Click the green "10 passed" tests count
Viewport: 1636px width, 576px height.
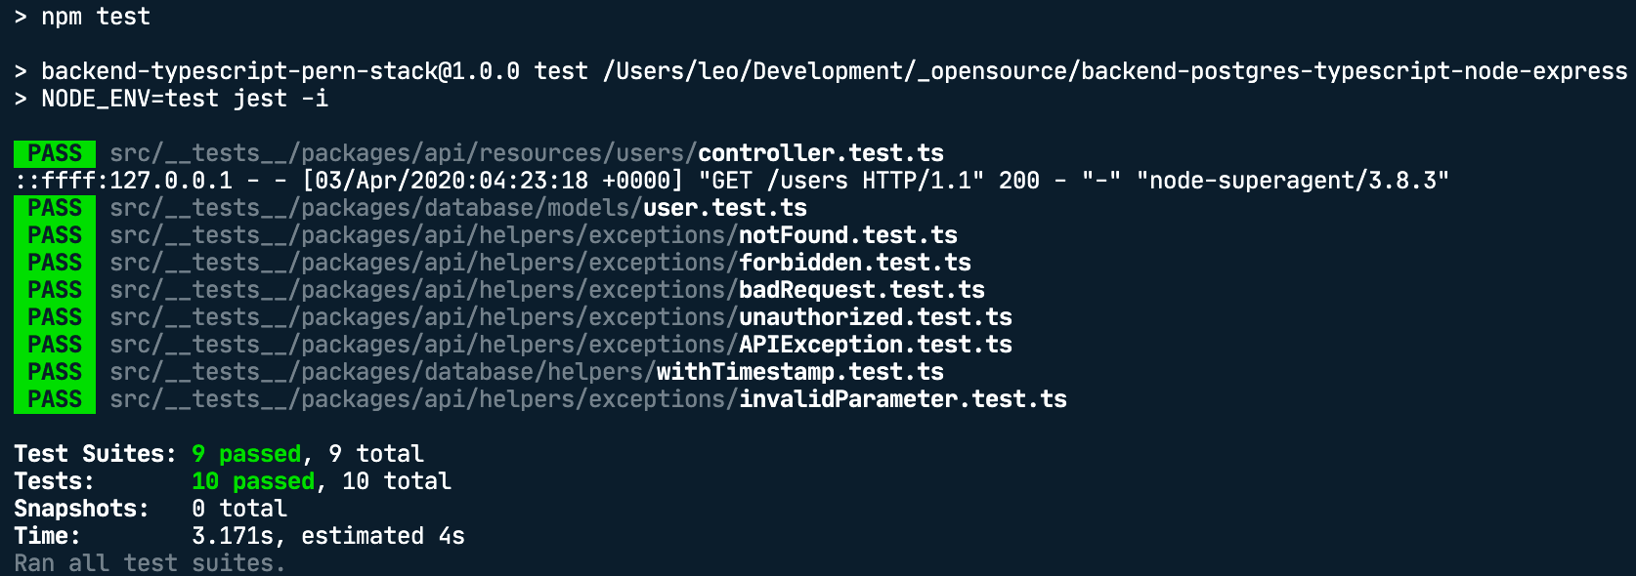(x=253, y=481)
